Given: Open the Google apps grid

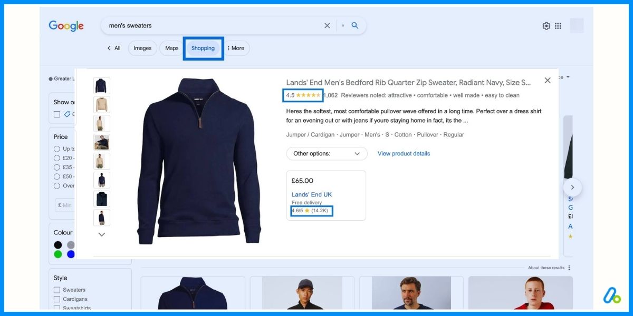Looking at the screenshot, I should [x=558, y=26].
